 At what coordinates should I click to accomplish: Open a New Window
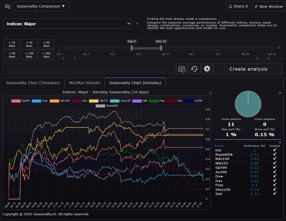(x=268, y=6)
